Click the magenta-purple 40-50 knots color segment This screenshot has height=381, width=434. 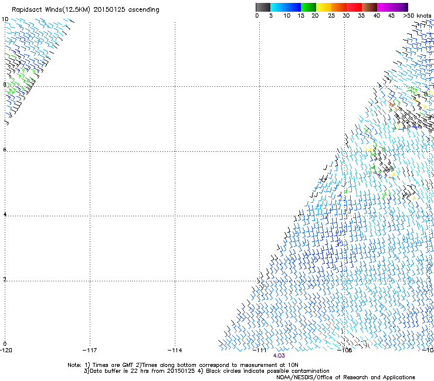[x=392, y=7]
